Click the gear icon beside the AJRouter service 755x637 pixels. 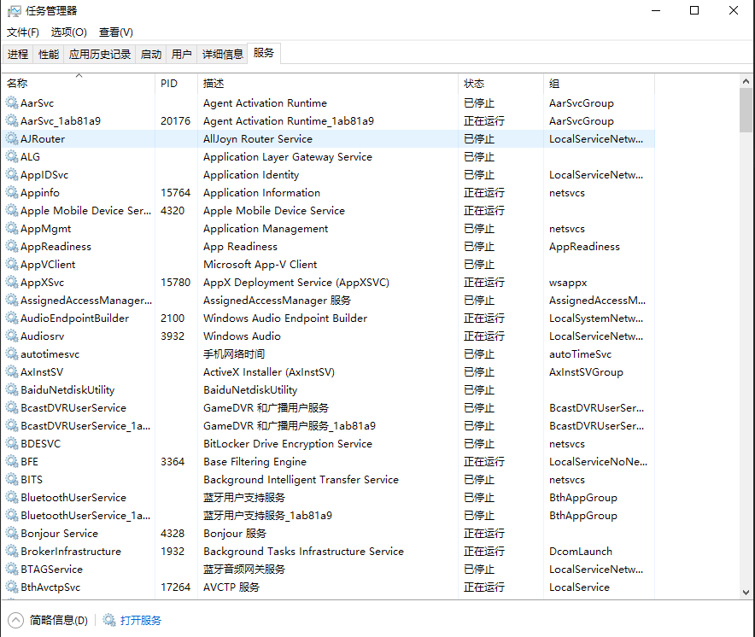tap(12, 139)
